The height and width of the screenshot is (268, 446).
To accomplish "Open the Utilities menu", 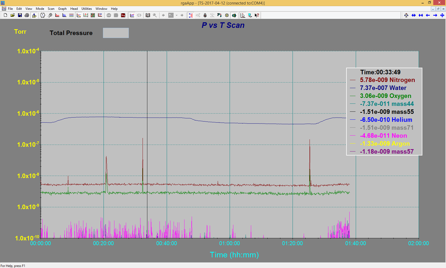I will 87,9.
